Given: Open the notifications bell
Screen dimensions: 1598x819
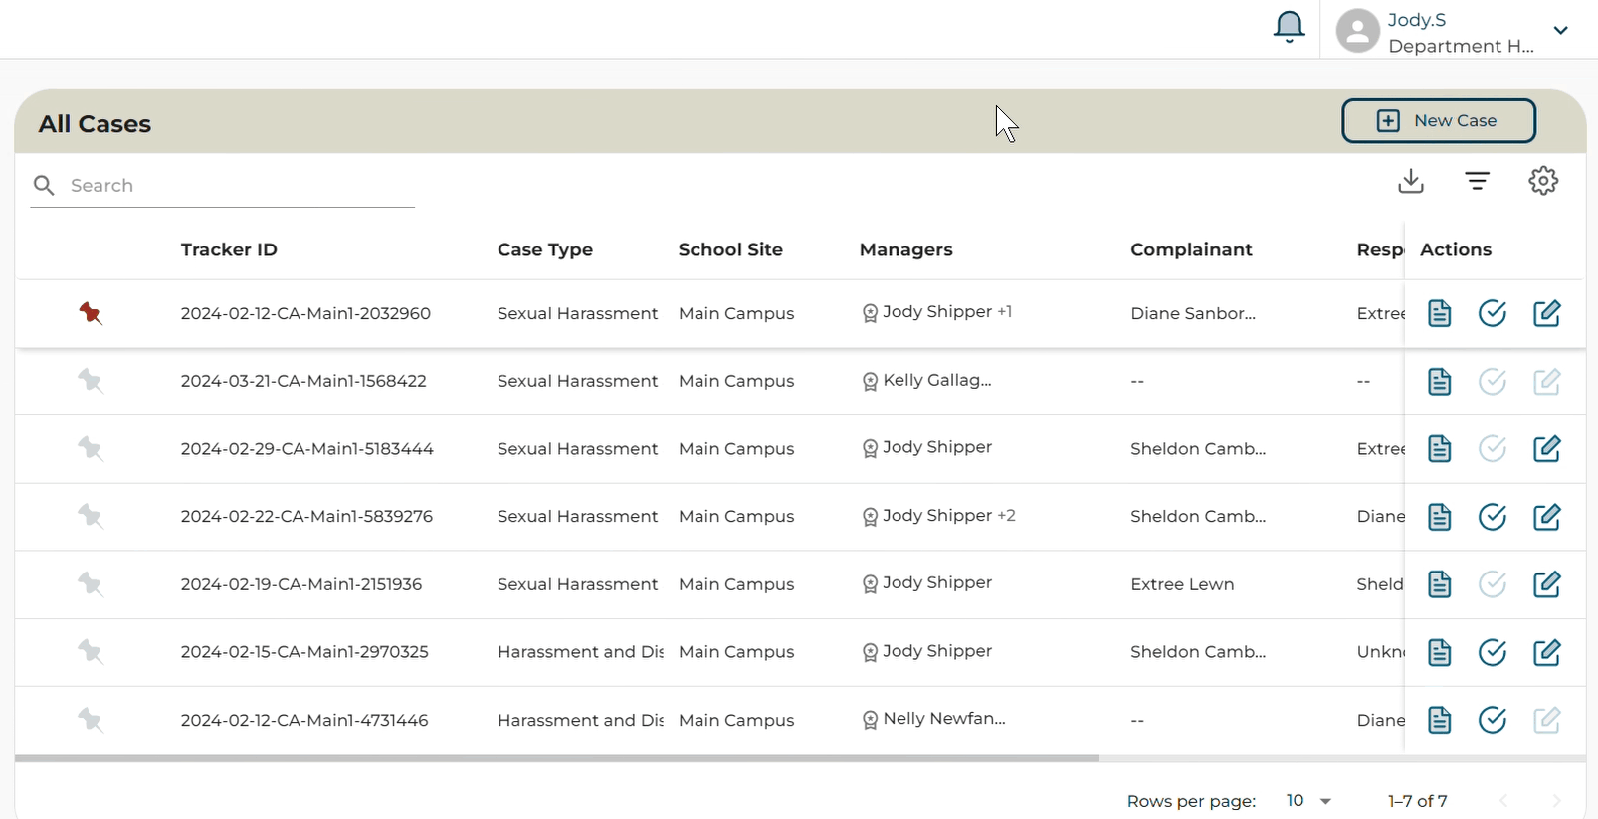Looking at the screenshot, I should pyautogui.click(x=1289, y=28).
